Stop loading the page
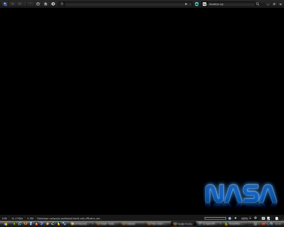Screen dimensions: 284x227 point(38,4)
